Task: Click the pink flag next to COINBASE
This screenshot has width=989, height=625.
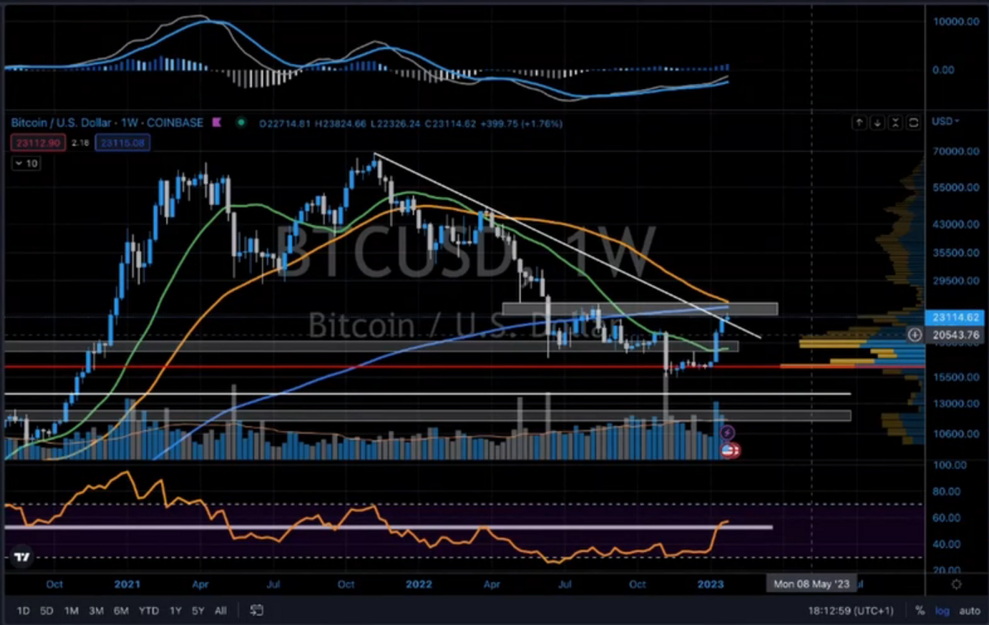Action: (217, 122)
